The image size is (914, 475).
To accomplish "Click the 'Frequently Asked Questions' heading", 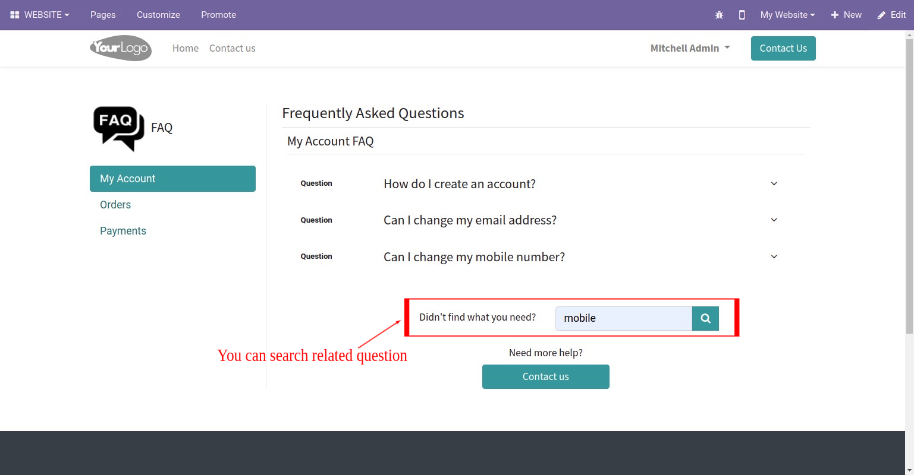I will [x=373, y=113].
